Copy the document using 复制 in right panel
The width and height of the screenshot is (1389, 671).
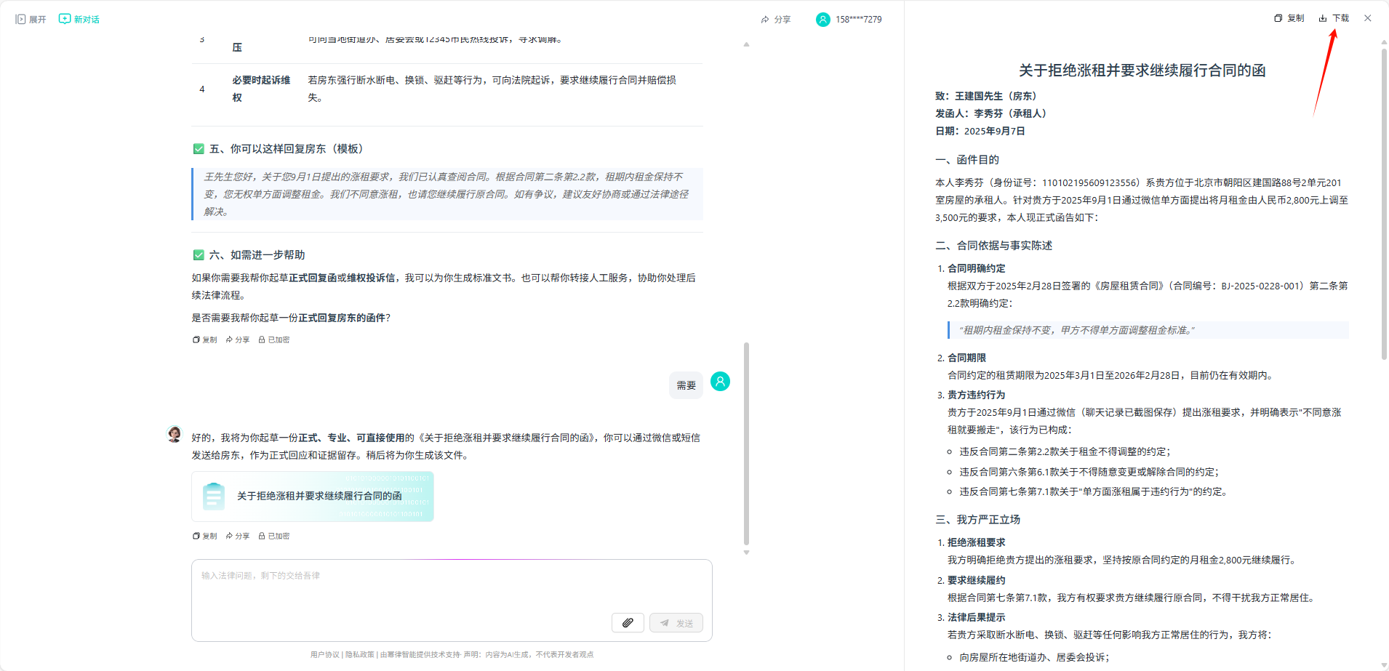[x=1289, y=18]
